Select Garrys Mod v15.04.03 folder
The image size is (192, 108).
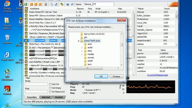pyautogui.click(x=94, y=34)
